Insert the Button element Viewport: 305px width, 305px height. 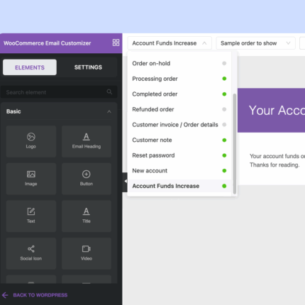[x=87, y=179]
